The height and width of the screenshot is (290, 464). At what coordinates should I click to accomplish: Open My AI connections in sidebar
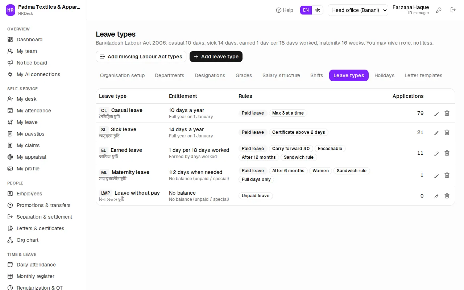pos(43,74)
